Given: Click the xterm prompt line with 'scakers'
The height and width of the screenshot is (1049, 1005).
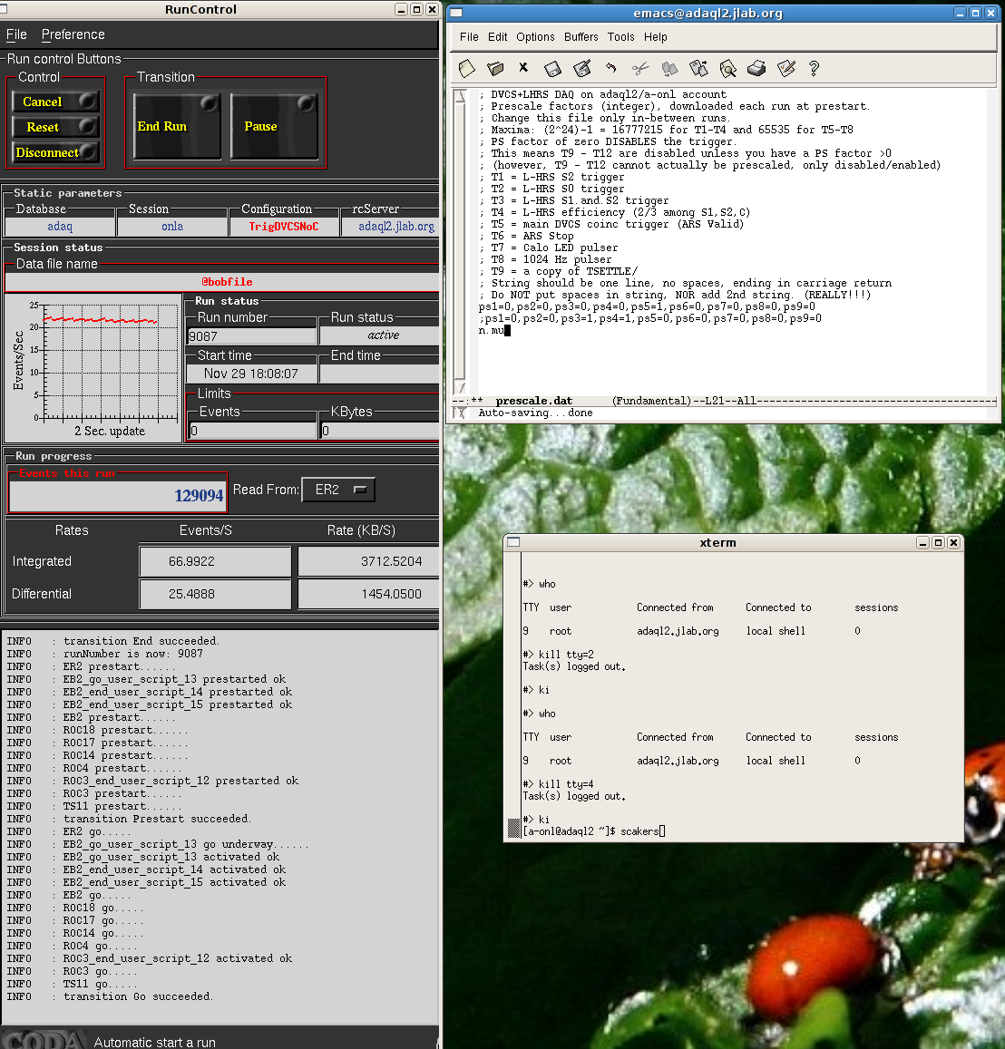Looking at the screenshot, I should pos(594,831).
